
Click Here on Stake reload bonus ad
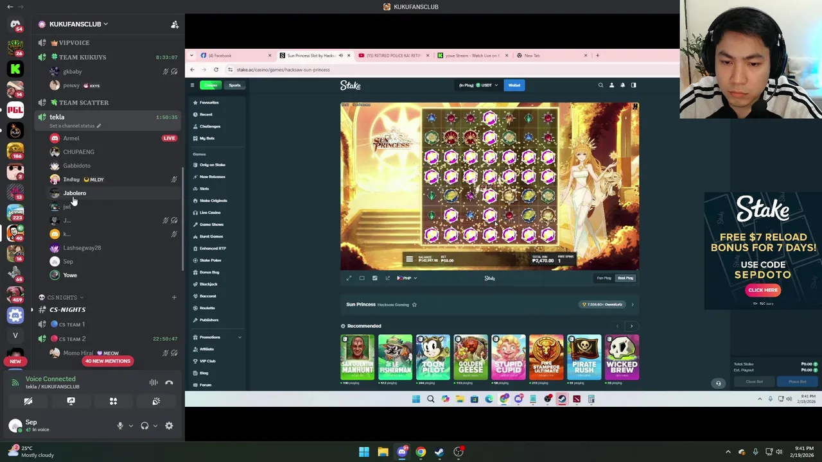pyautogui.click(x=762, y=290)
